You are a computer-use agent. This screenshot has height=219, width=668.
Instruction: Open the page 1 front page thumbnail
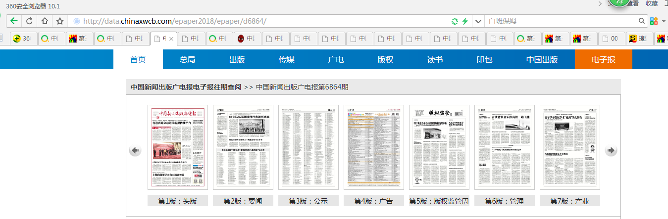click(x=178, y=147)
